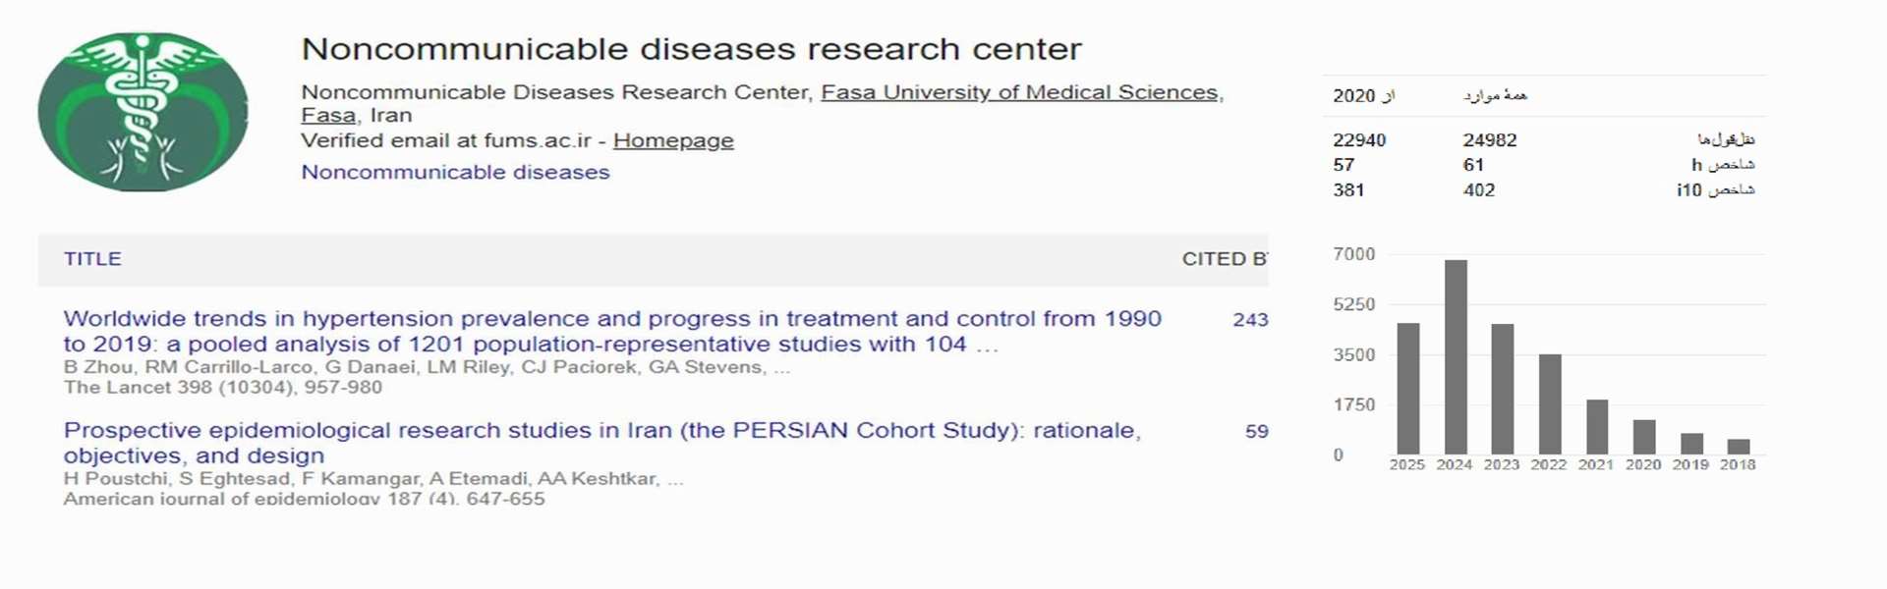The width and height of the screenshot is (1887, 589).
Task: Click the 2024 citations bar
Action: click(x=1456, y=356)
